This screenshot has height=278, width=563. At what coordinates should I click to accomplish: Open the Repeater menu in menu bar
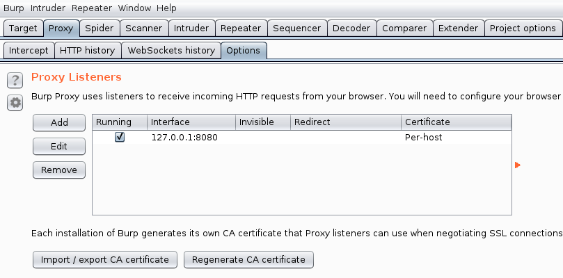92,8
